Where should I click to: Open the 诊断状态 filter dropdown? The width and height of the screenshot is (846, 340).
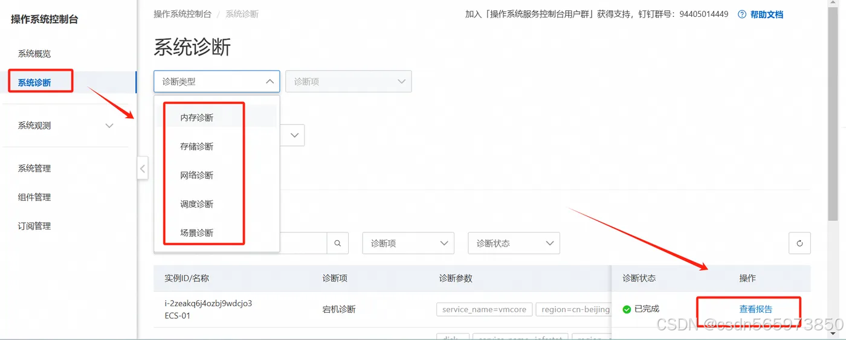514,243
